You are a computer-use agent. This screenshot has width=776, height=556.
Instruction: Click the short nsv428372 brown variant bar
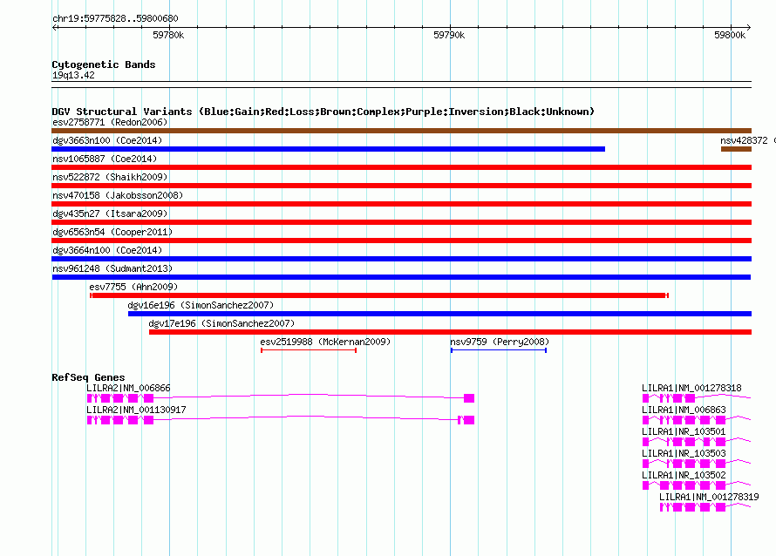735,149
